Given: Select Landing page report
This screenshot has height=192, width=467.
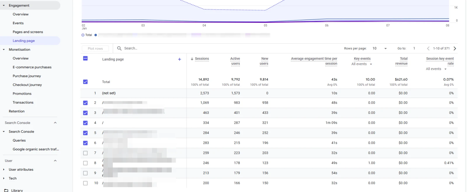Looking at the screenshot, I should [24, 41].
